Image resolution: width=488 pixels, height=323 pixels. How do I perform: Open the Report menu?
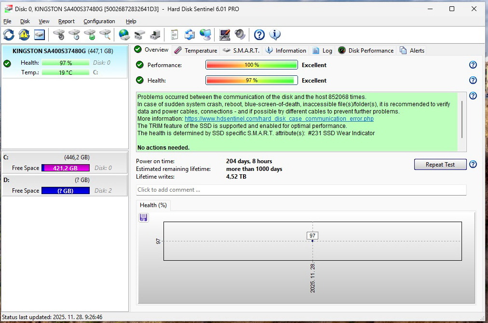click(66, 21)
